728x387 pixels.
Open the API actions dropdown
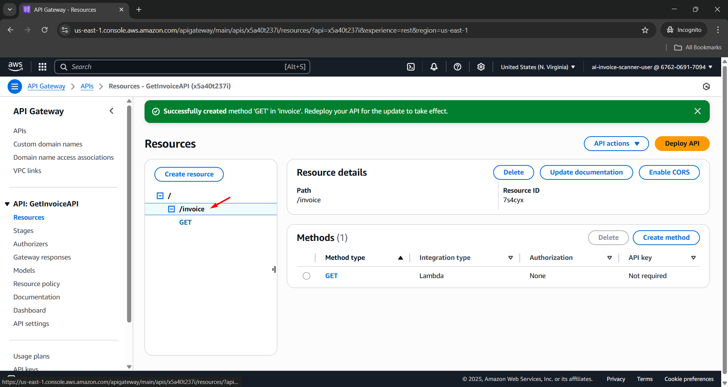[x=616, y=143]
